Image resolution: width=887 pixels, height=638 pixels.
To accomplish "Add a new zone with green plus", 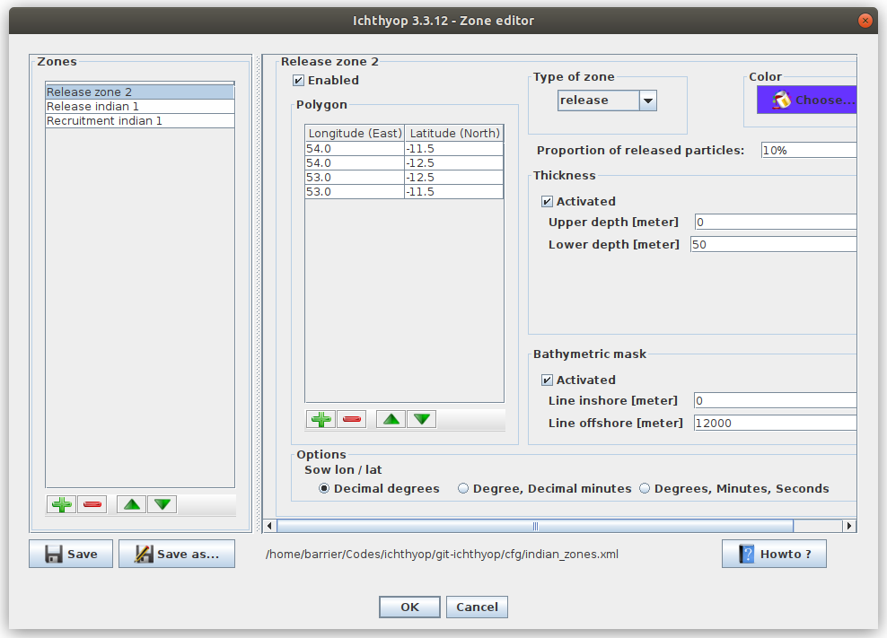I will [62, 504].
